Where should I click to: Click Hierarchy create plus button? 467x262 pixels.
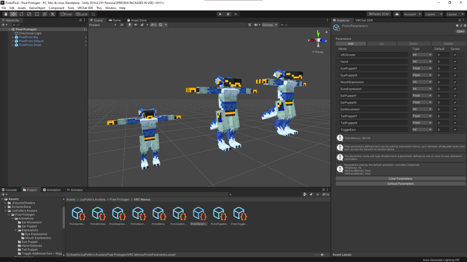(4, 25)
